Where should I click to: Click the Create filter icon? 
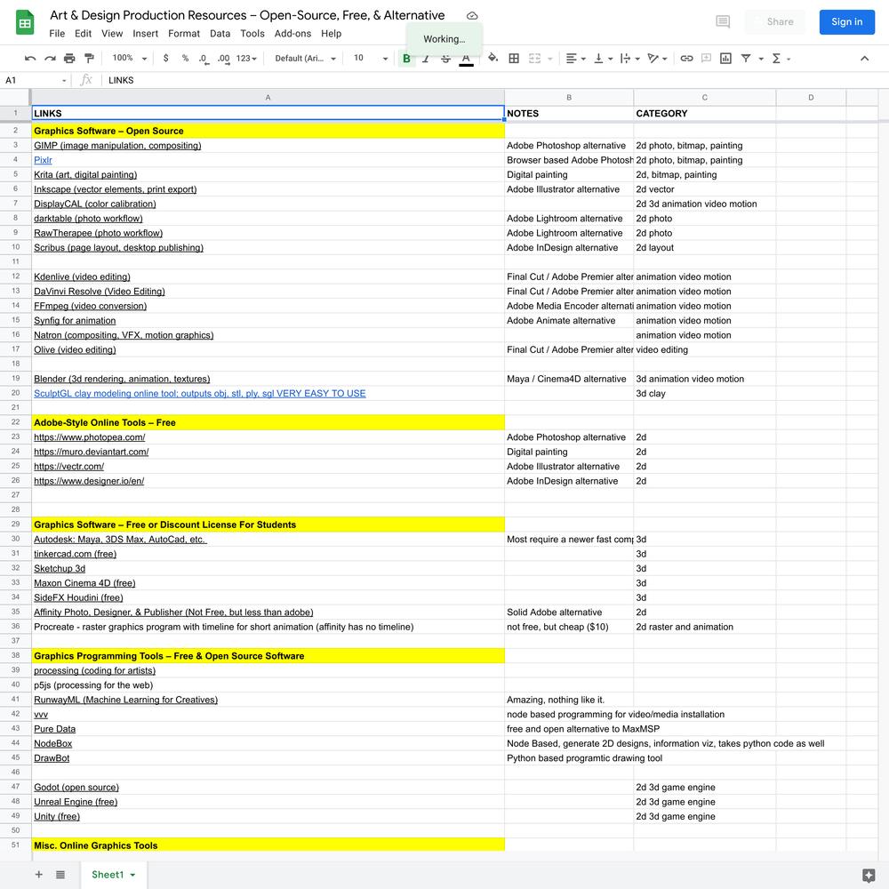pos(746,59)
